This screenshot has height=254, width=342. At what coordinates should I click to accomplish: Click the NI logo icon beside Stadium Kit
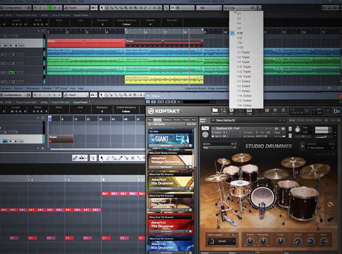(205, 135)
